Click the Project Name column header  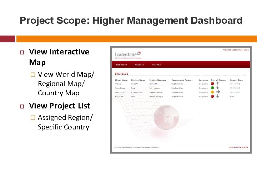pyautogui.click(x=138, y=80)
